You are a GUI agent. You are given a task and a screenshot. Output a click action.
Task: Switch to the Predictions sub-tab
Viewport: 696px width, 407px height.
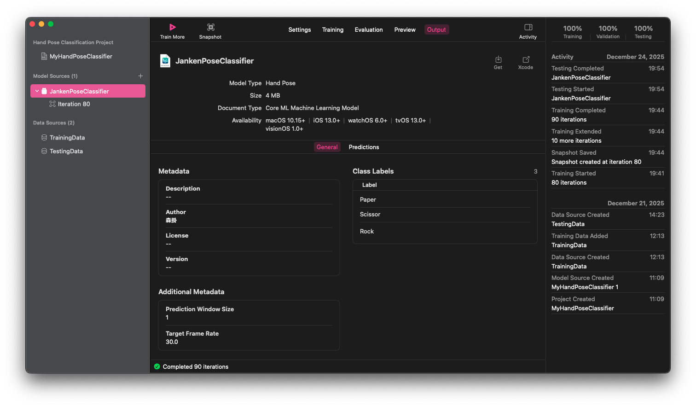pyautogui.click(x=364, y=147)
